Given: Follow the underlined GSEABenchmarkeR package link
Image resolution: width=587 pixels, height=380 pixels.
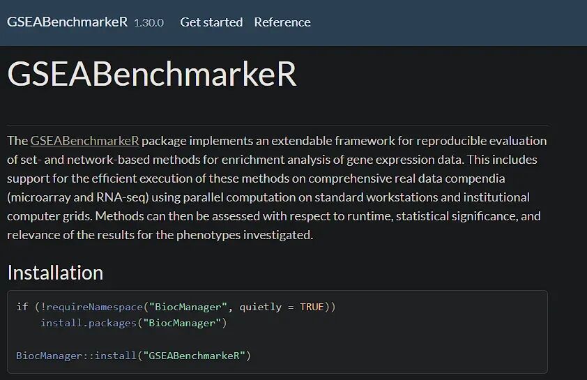Looking at the screenshot, I should click(x=84, y=141).
